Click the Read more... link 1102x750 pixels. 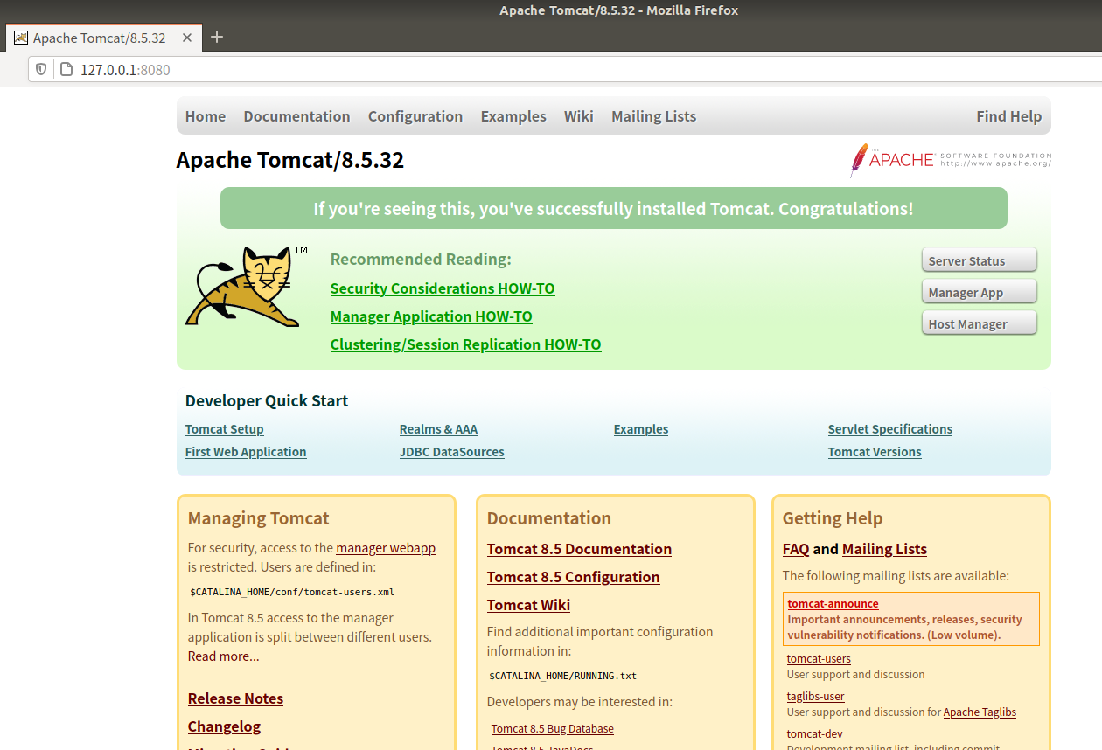pos(224,656)
